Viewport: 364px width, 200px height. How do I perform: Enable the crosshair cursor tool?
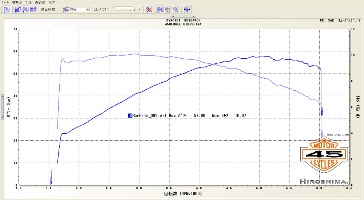click(x=187, y=9)
